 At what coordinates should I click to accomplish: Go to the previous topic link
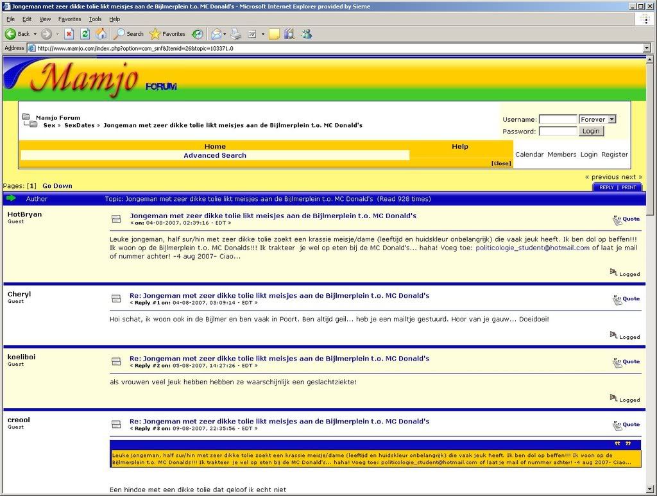point(605,177)
